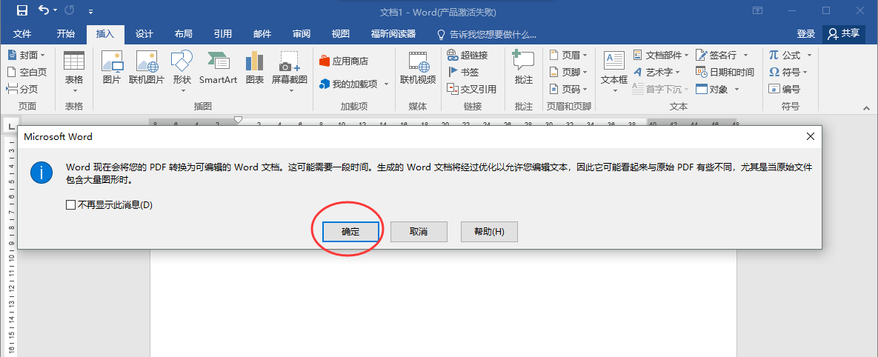
Task: Click the 登录 link
Action: 806,34
